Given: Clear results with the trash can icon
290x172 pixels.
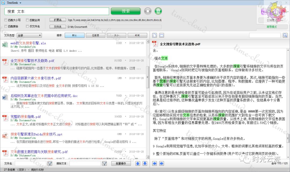Looking at the screenshot, I should tap(158, 11).
